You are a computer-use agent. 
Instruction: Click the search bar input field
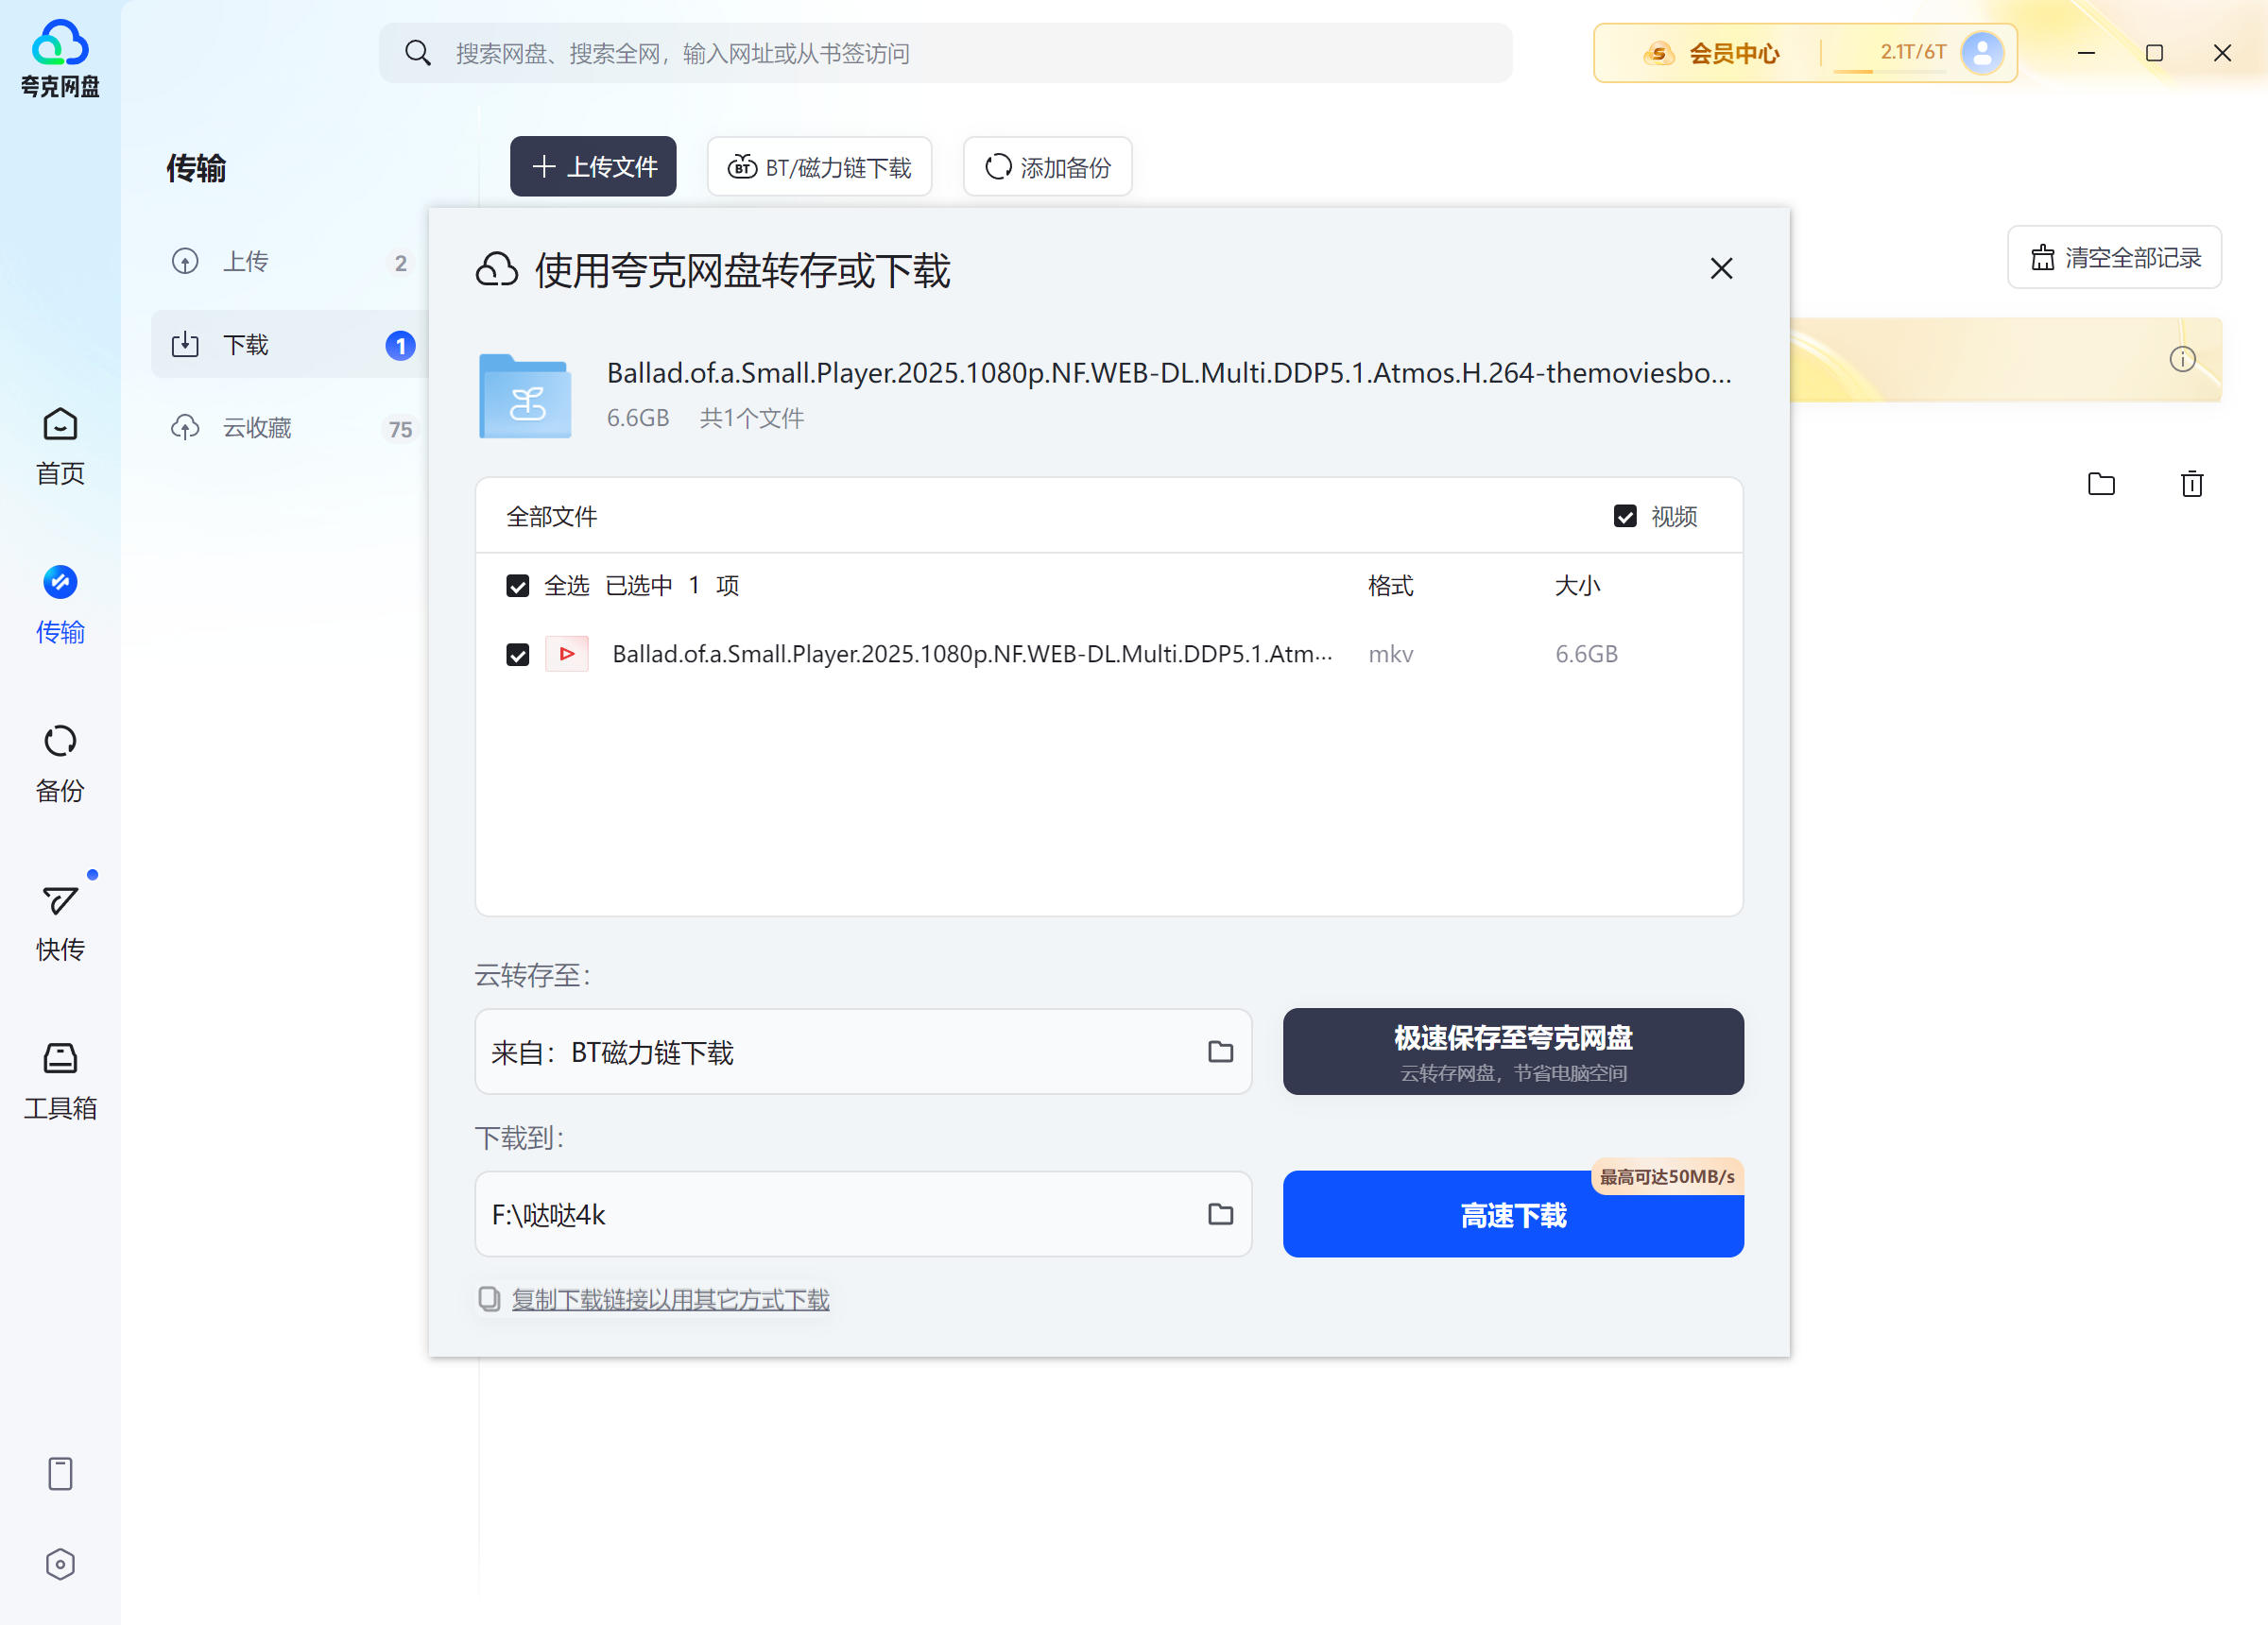(944, 53)
